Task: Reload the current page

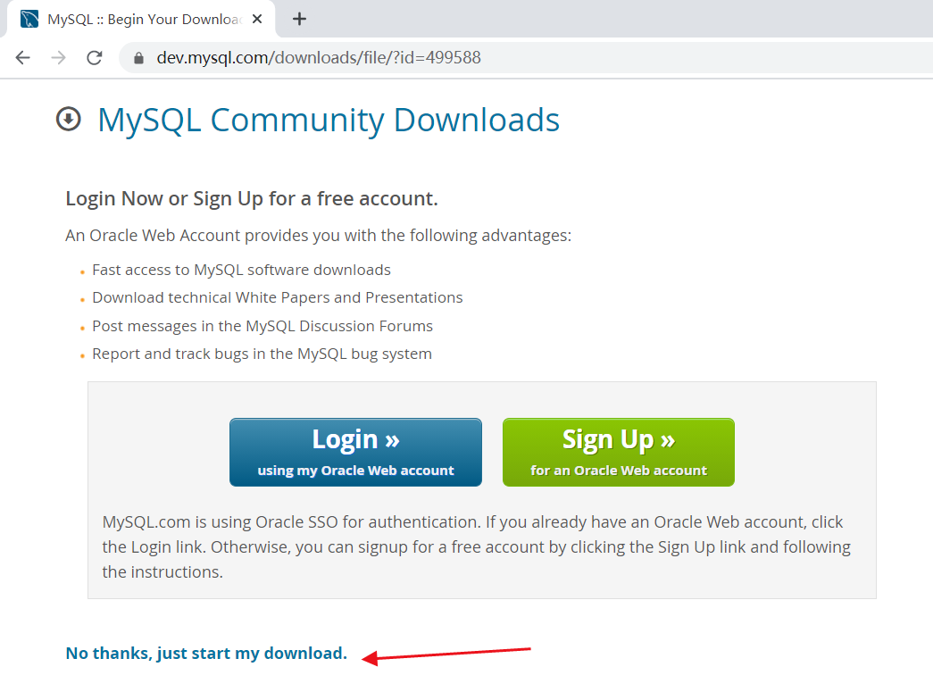Action: (x=95, y=58)
